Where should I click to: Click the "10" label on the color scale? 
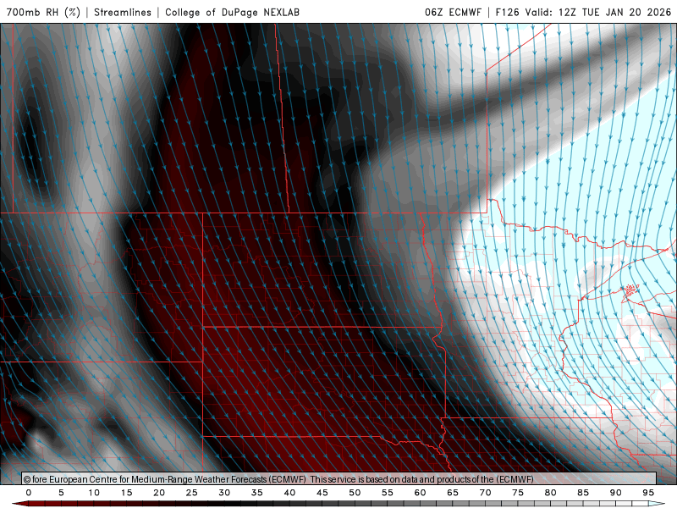point(94,493)
